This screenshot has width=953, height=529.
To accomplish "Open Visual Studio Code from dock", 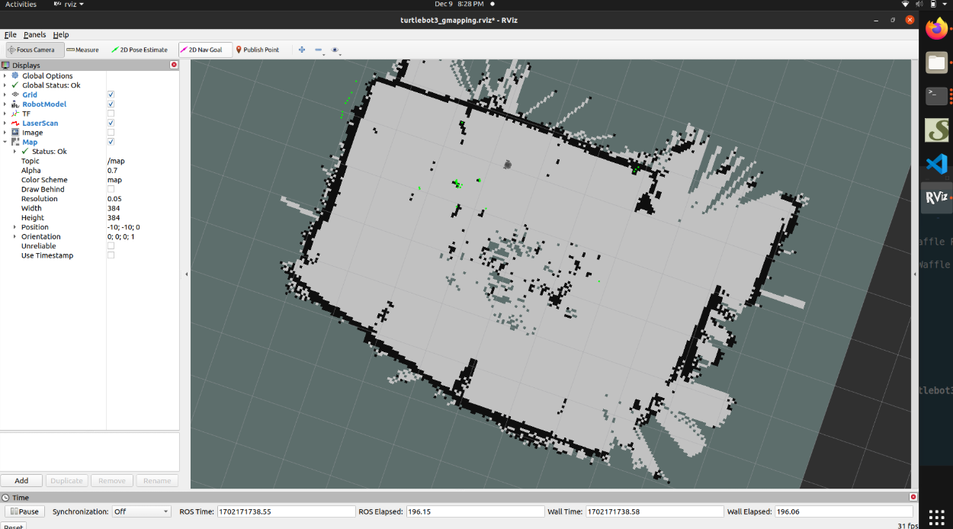I will point(936,164).
